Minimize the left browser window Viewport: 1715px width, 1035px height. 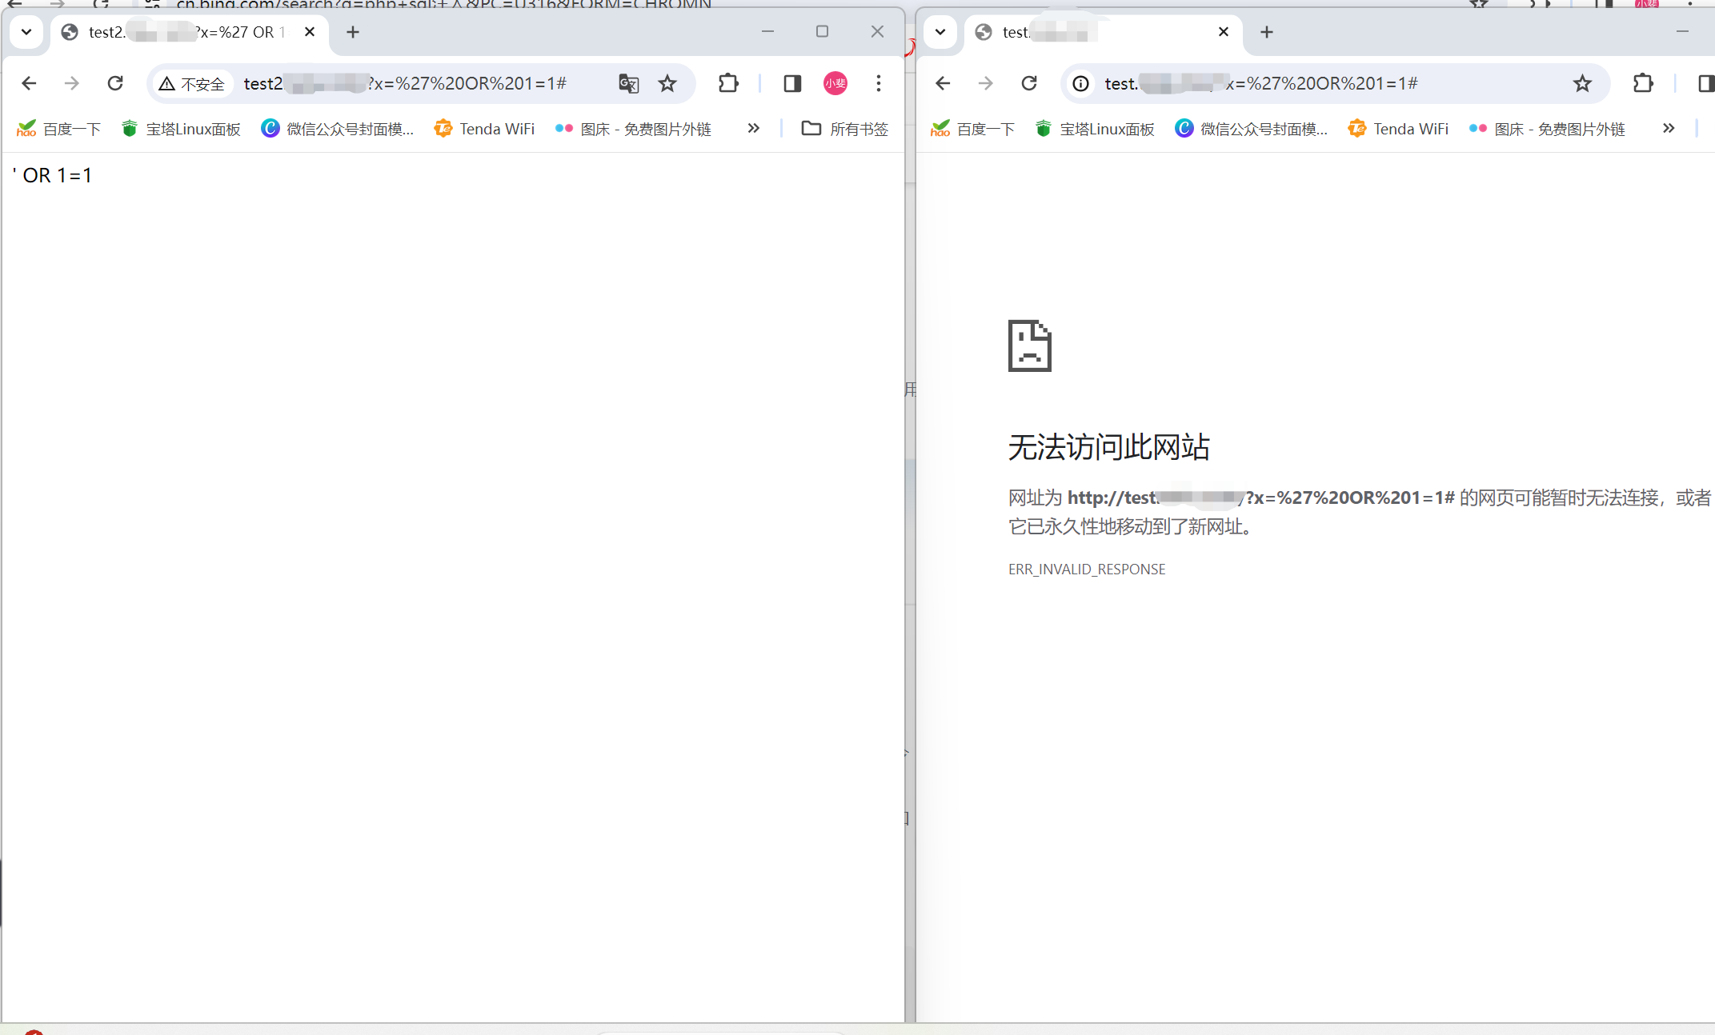pyautogui.click(x=767, y=31)
